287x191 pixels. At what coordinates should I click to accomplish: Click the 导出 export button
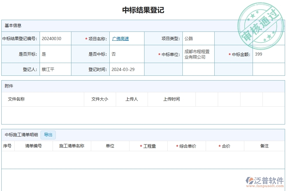[x=48, y=135]
